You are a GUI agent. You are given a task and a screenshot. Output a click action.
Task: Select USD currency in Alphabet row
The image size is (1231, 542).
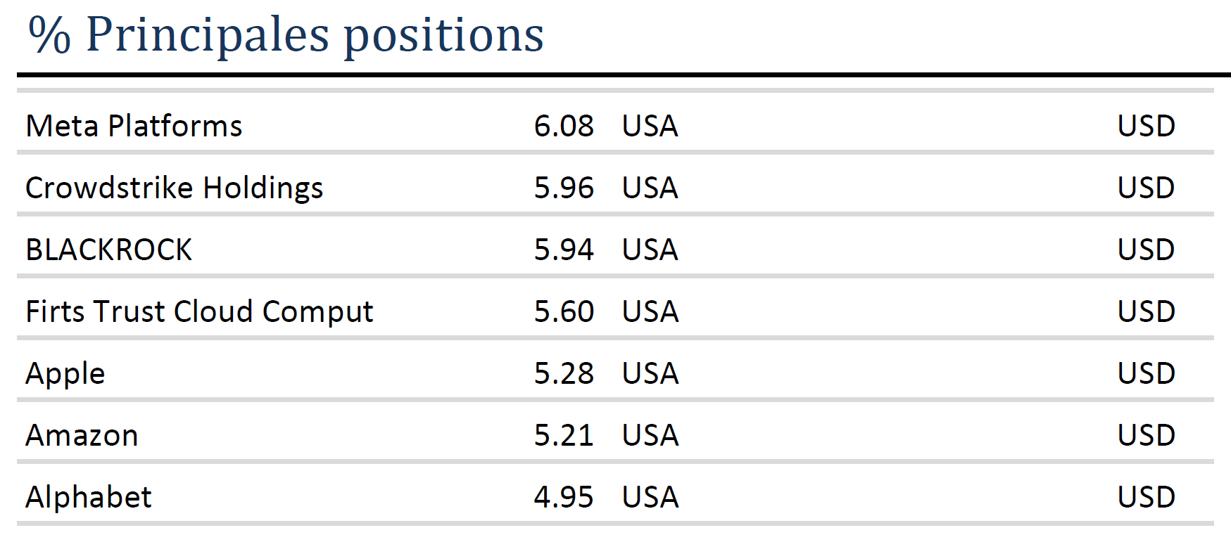(1147, 498)
